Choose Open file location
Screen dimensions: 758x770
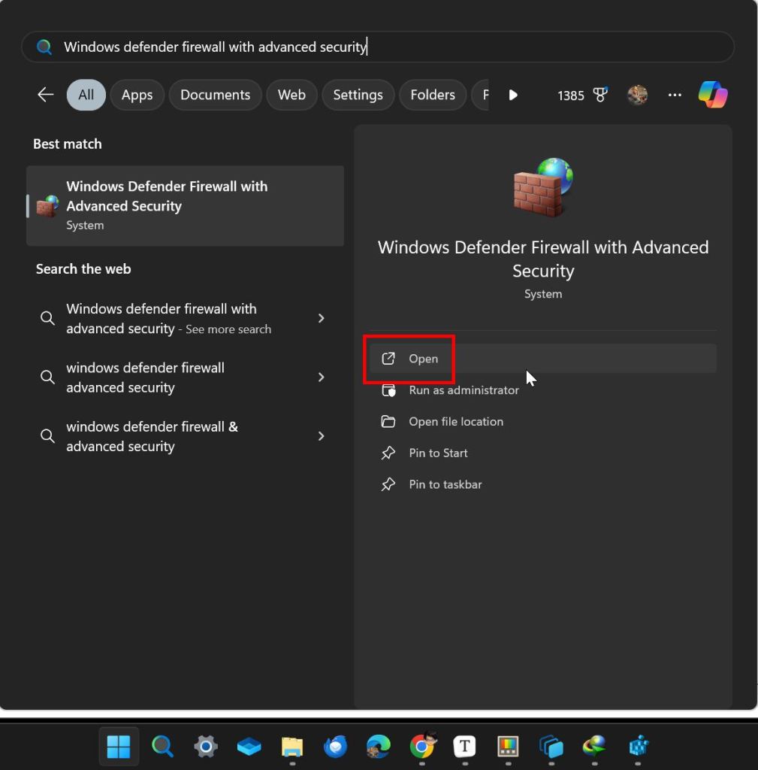[543, 421]
